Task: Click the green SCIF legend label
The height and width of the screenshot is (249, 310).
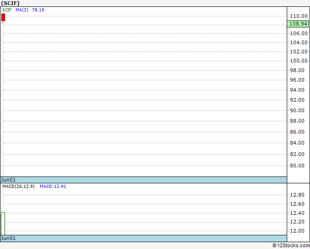Action: [7, 10]
